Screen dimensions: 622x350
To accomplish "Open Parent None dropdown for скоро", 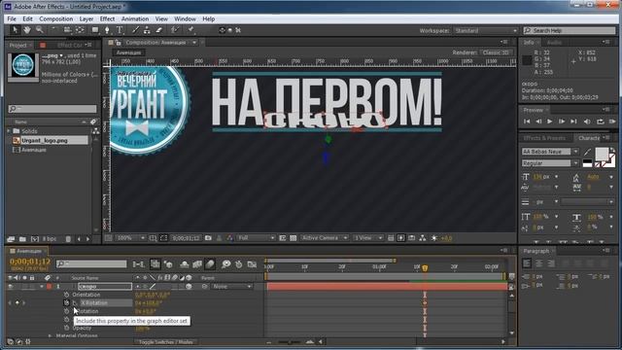I will coord(231,286).
